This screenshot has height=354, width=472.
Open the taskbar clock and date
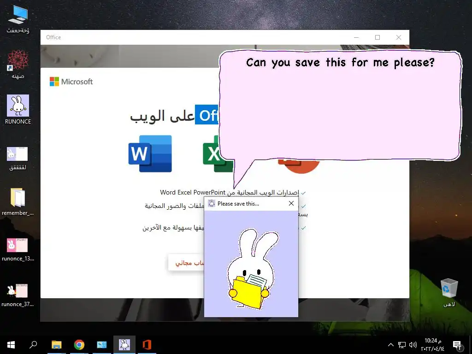[x=432, y=345]
